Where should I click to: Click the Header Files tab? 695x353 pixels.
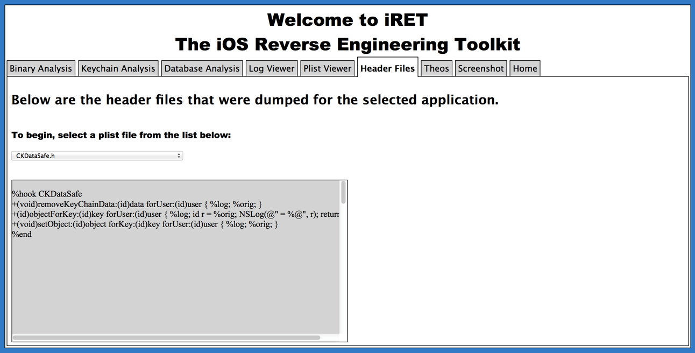[x=387, y=68]
